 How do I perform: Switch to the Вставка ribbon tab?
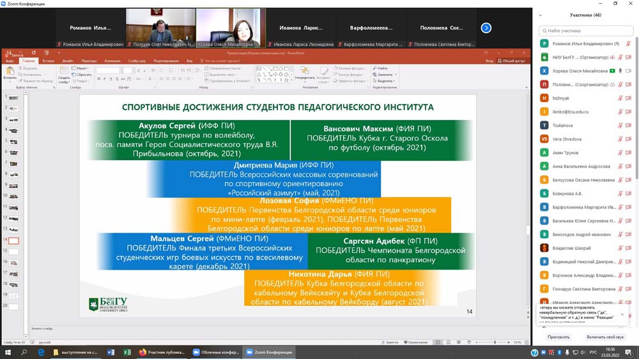point(49,61)
